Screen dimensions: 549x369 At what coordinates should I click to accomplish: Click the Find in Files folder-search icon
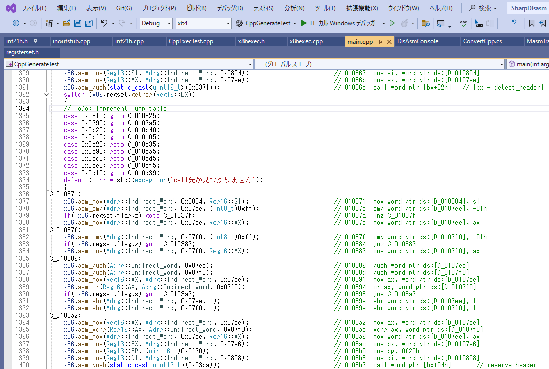[x=425, y=23]
